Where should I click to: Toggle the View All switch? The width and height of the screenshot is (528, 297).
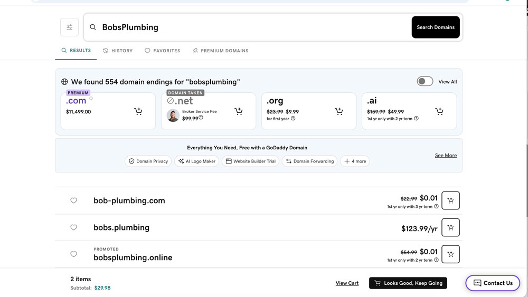point(425,81)
